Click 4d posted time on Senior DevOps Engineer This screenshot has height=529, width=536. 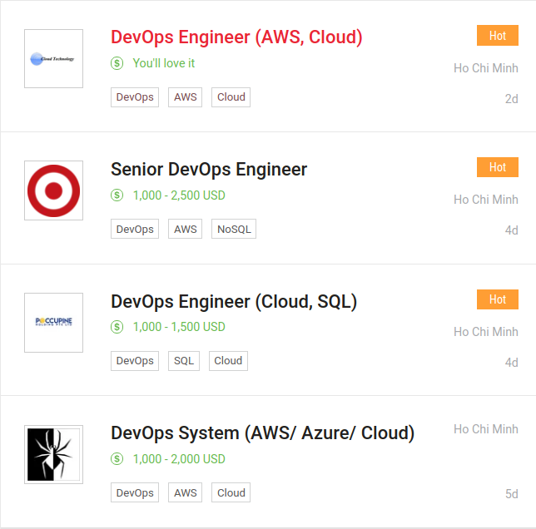[x=511, y=230]
